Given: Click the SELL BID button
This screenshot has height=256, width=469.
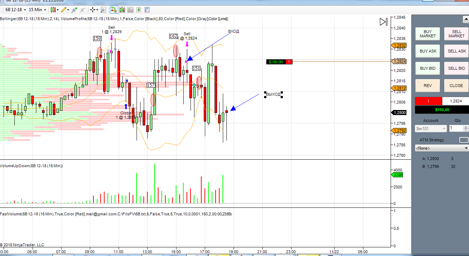Looking at the screenshot, I should point(456,68).
